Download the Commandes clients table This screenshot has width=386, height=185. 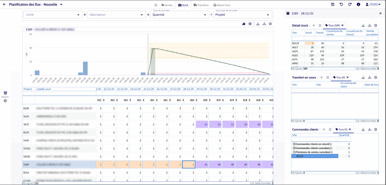pos(363,129)
